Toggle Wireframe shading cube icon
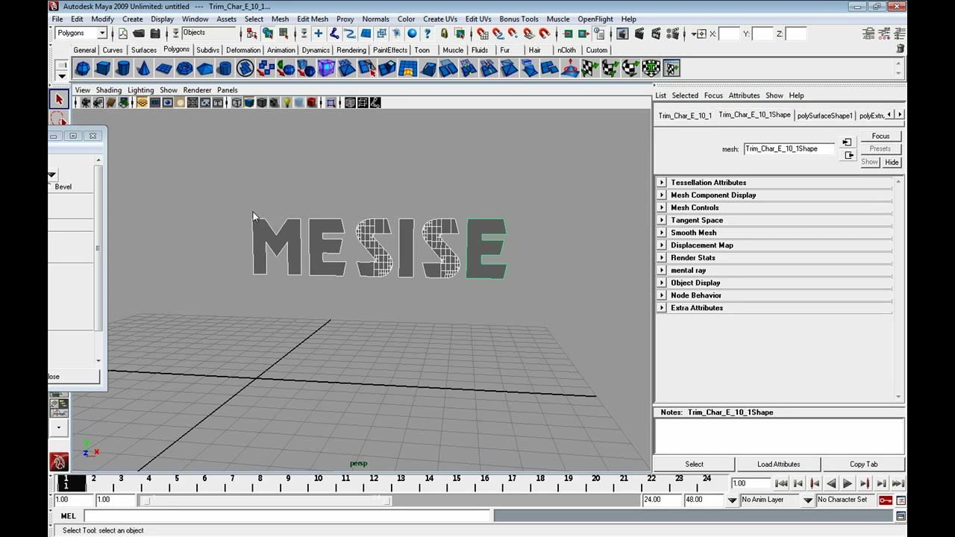Screen dimensions: 955x537 237,103
